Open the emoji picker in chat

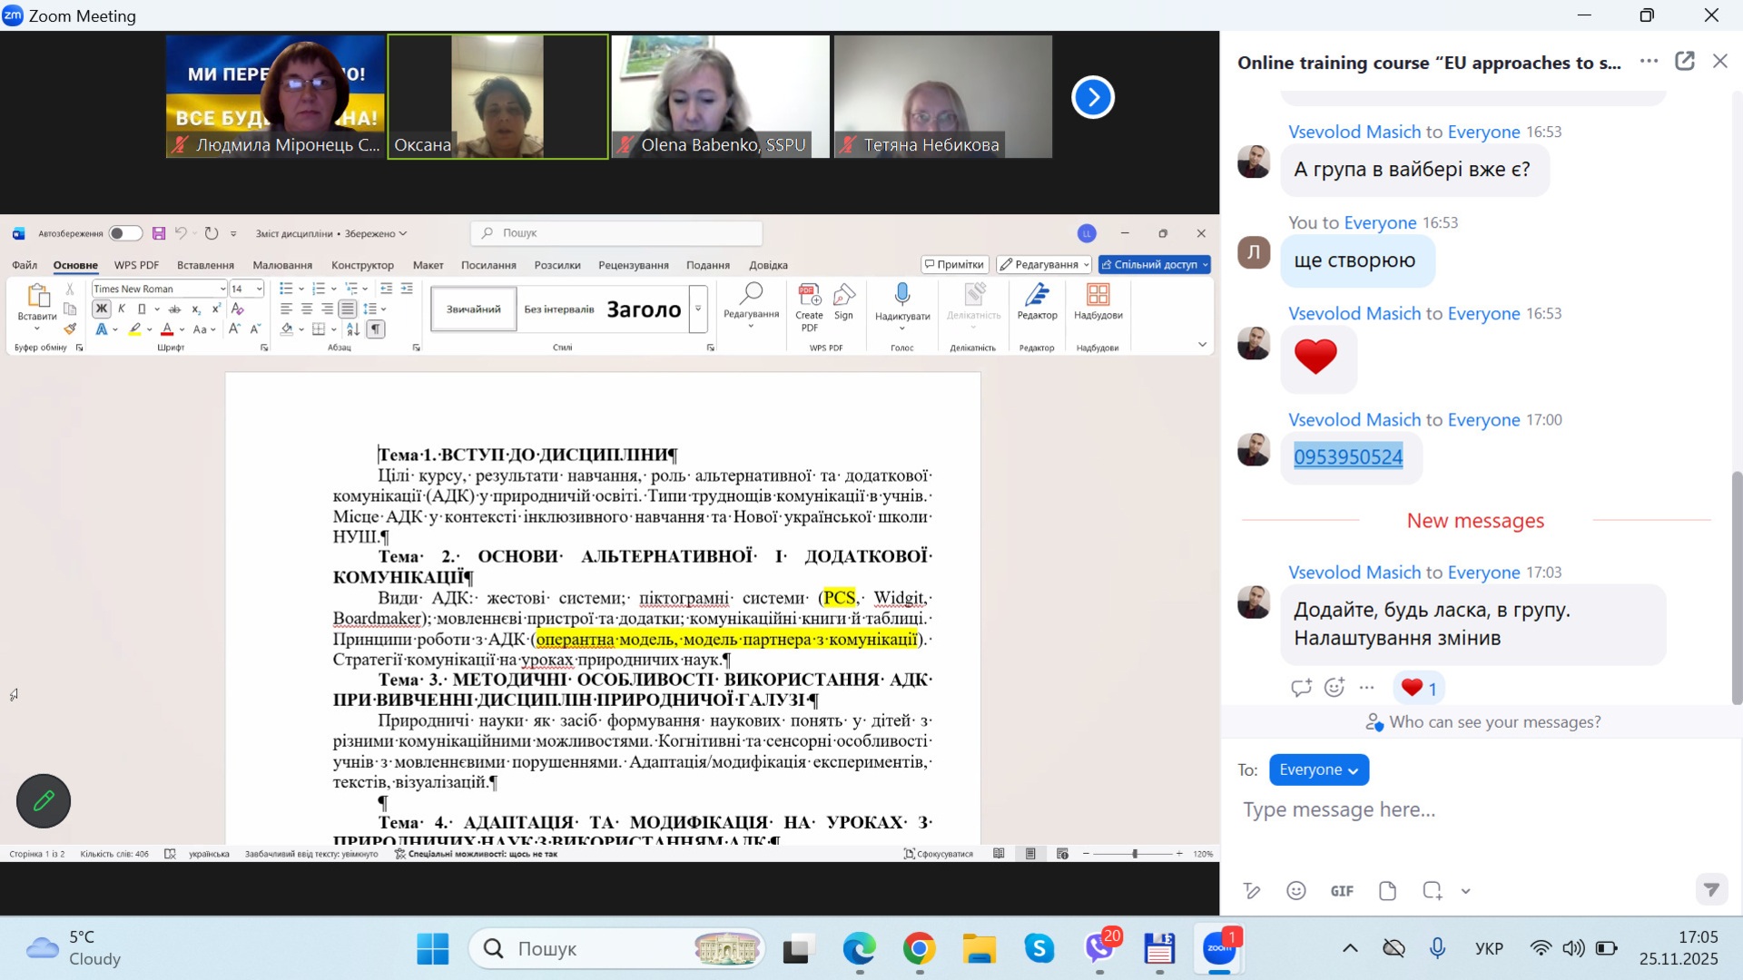[1296, 891]
